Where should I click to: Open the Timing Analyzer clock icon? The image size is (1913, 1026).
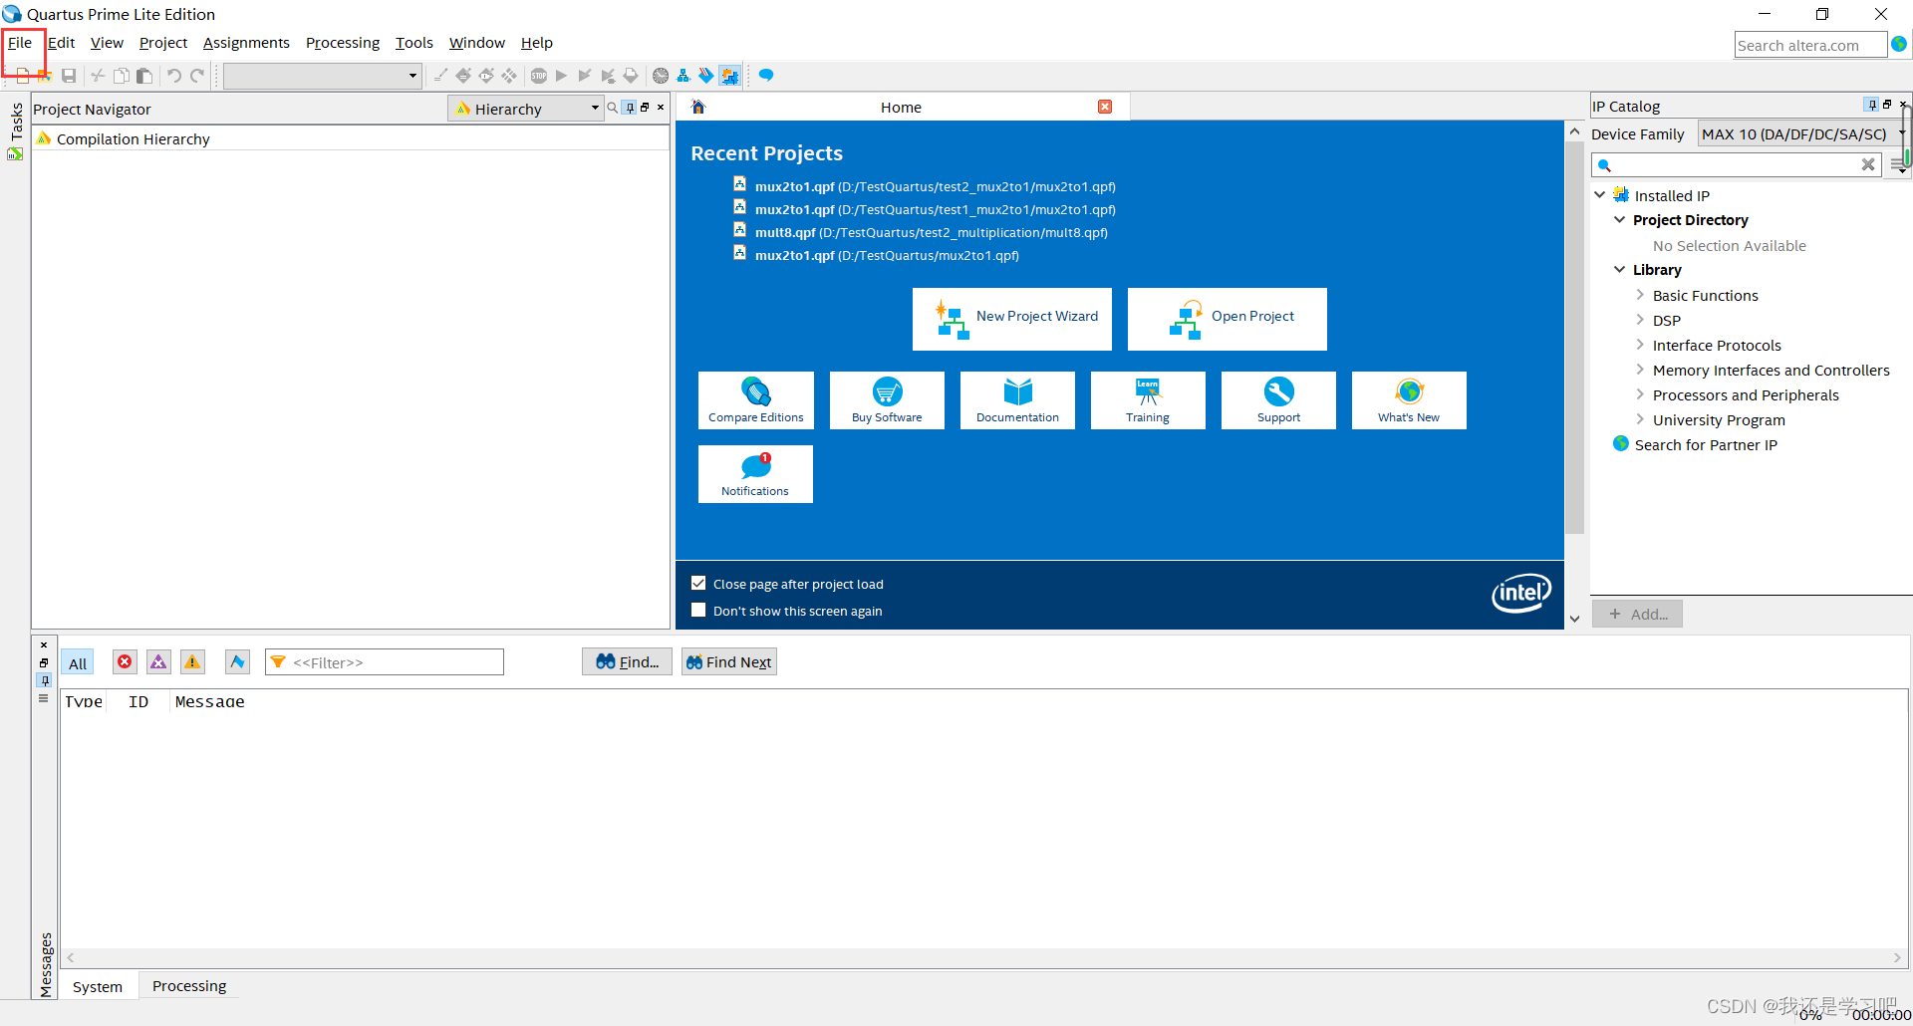[x=661, y=76]
